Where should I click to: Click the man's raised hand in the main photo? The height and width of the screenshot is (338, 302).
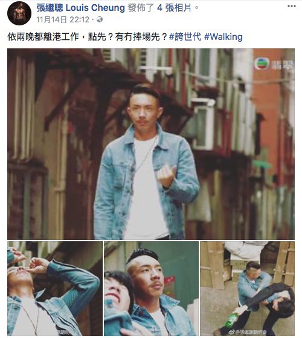pos(165,176)
